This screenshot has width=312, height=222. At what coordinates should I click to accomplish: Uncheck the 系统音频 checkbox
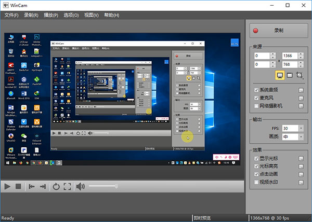255,90
